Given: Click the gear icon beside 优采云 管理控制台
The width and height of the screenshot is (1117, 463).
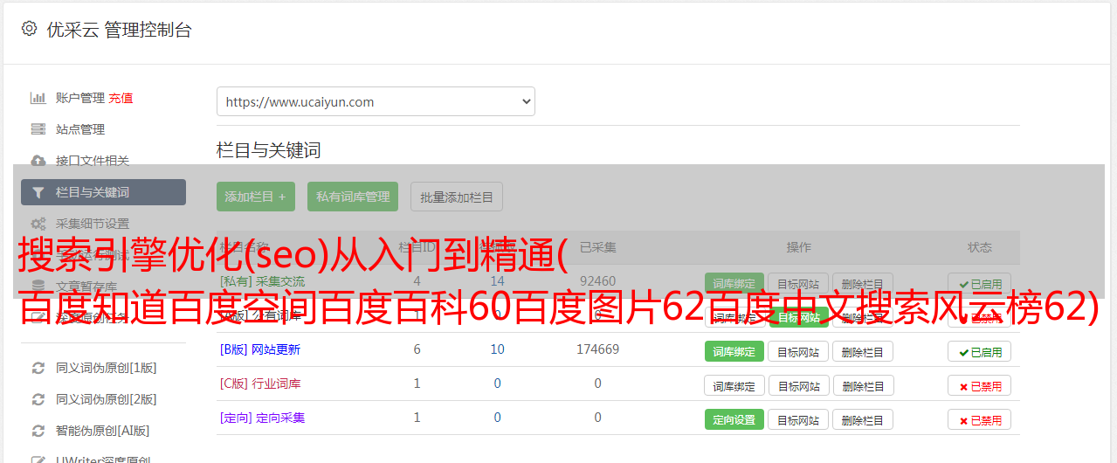Looking at the screenshot, I should tap(29, 29).
